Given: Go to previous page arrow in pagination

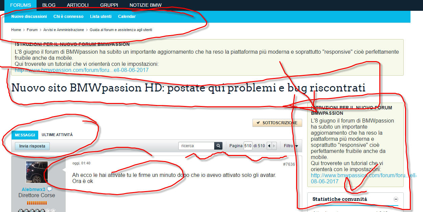Looking at the screenshot, I should 269,146.
